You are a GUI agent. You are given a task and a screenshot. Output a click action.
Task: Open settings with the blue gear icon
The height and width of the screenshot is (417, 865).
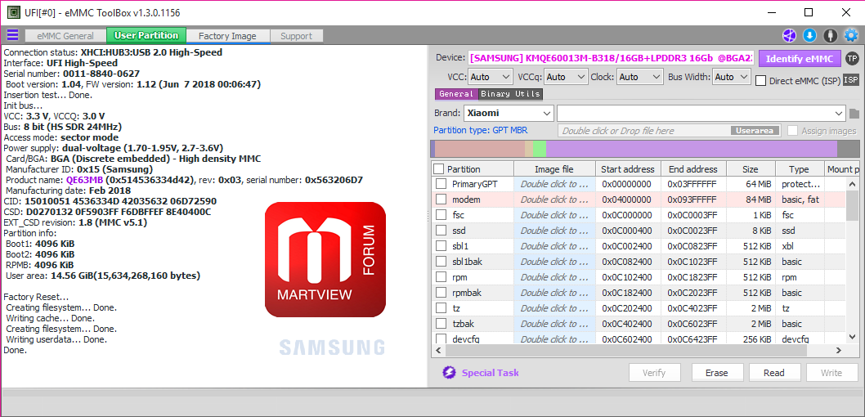pyautogui.click(x=851, y=36)
